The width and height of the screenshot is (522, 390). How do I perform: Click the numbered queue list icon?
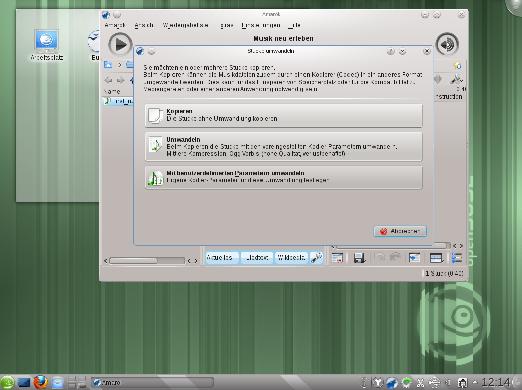point(457,258)
